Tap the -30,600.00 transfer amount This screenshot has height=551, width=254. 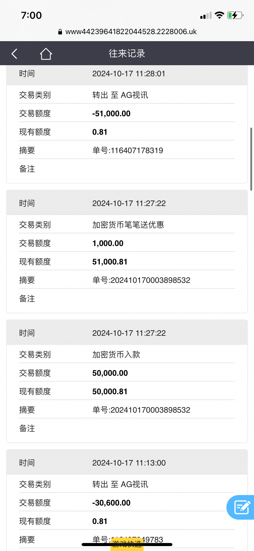pyautogui.click(x=111, y=503)
